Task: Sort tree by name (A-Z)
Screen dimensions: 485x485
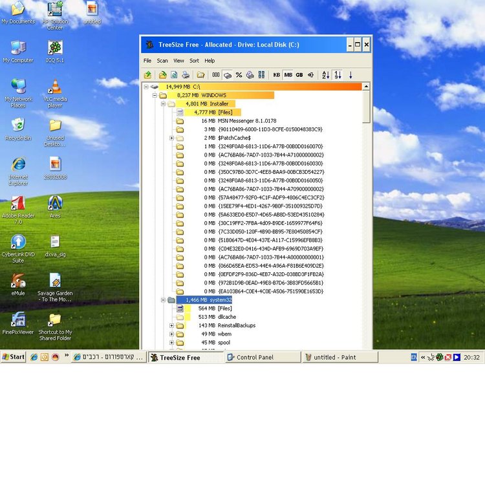Action: (326, 75)
